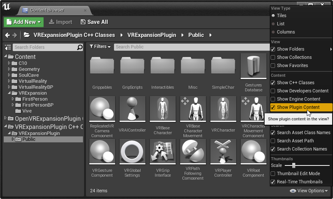
Task: Toggle Search Asset Class Names
Action: 273,133
